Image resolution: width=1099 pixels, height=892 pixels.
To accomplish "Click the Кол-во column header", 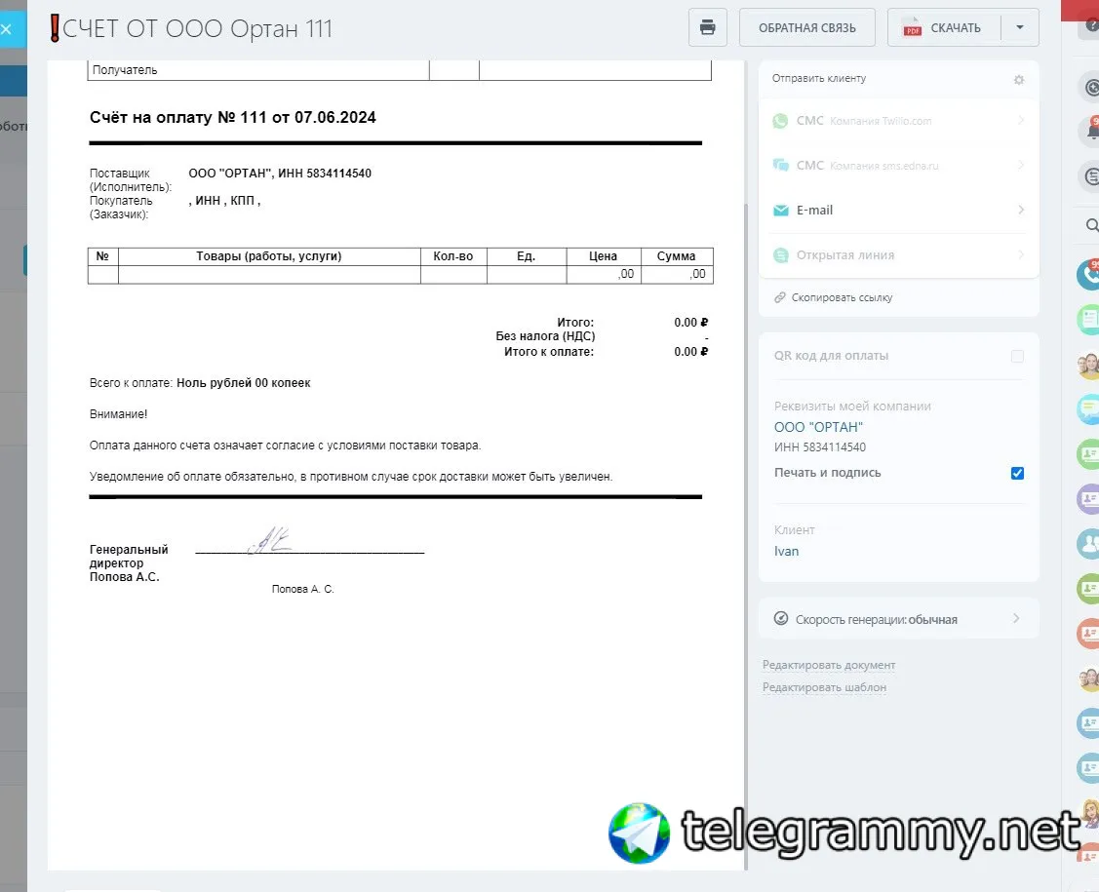I will point(452,256).
